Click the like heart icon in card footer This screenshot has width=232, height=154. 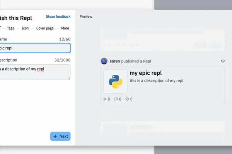[x=127, y=99]
